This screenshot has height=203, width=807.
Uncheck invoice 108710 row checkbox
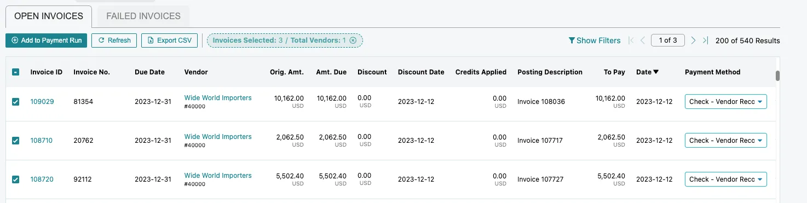pos(16,141)
